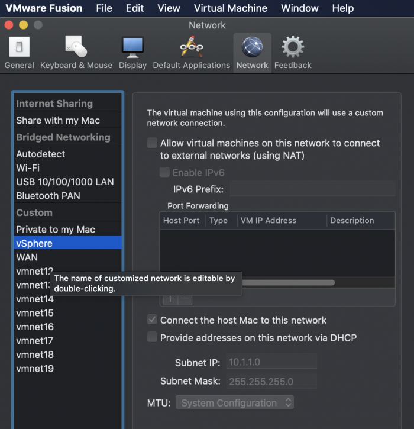This screenshot has width=414, height=429.
Task: Open the VMware Fusion application menu
Action: (x=44, y=8)
